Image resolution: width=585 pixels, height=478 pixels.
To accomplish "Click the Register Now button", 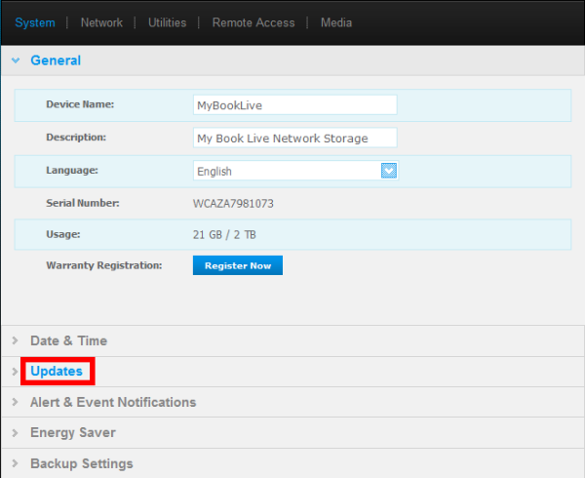I will pyautogui.click(x=238, y=265).
